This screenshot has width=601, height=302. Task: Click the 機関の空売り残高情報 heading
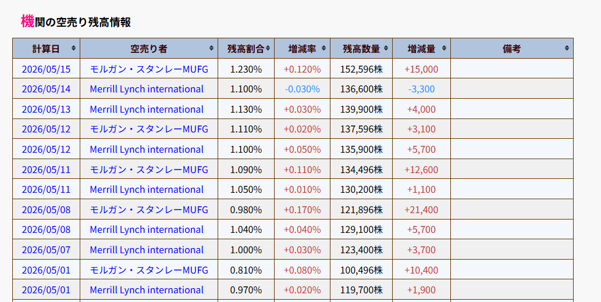(x=76, y=21)
